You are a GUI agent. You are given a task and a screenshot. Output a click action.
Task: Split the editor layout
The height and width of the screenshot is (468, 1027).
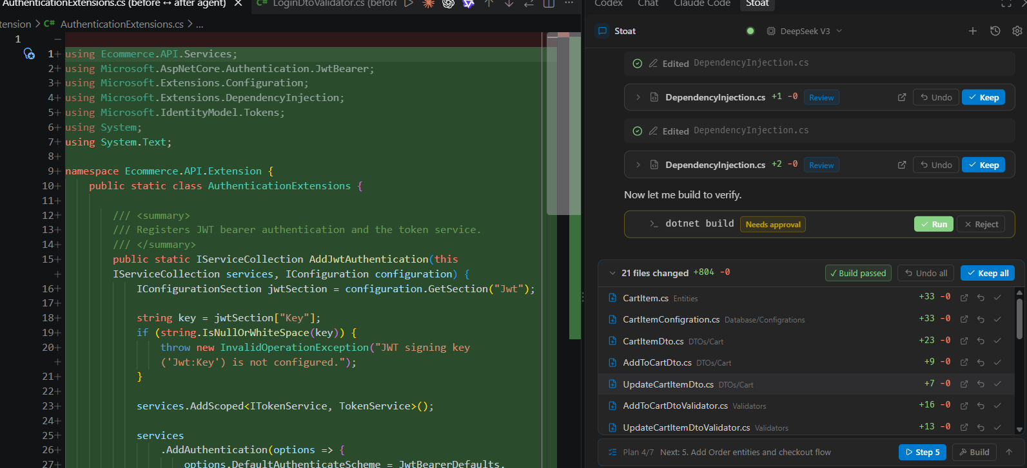(x=549, y=3)
